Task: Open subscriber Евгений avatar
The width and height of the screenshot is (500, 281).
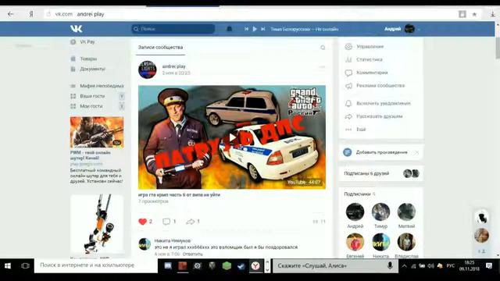Action: click(355, 242)
